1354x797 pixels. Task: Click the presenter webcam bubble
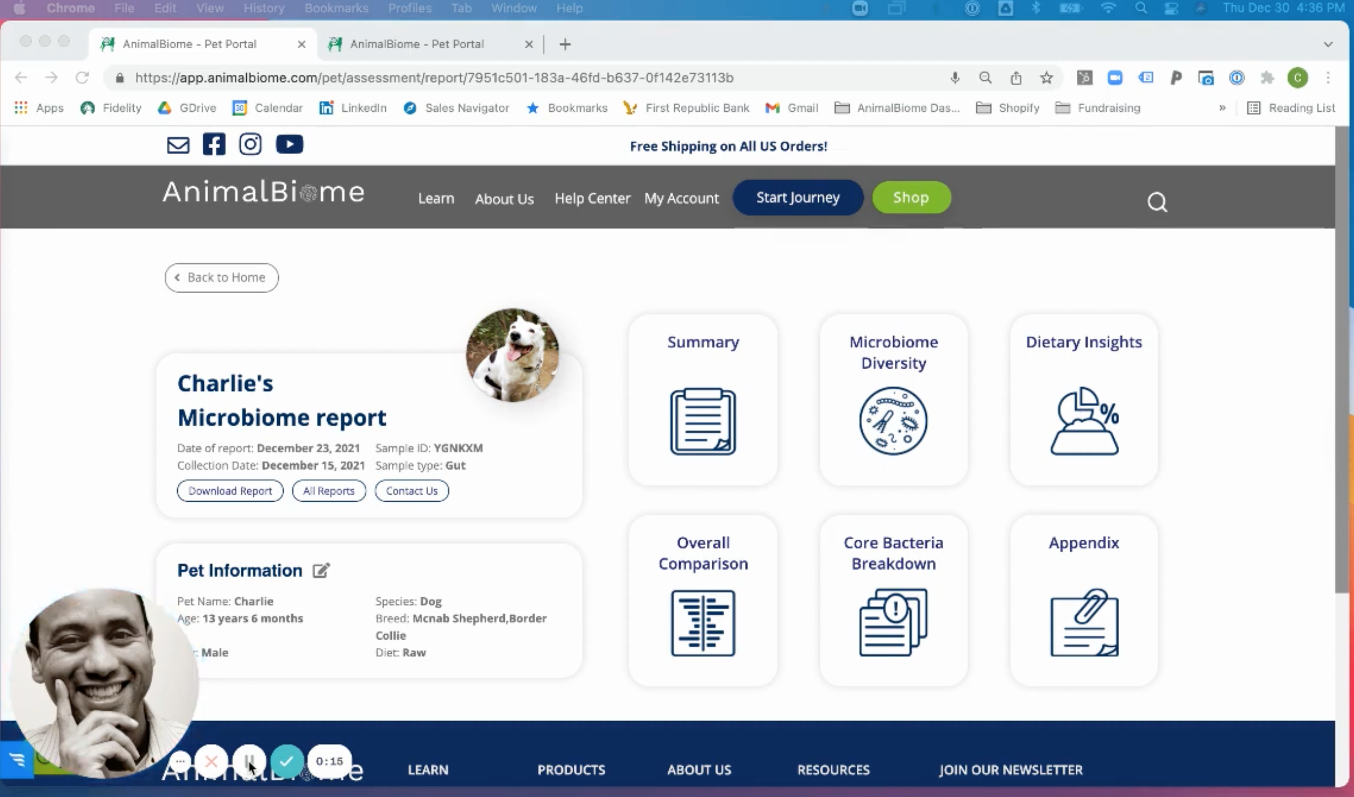105,683
